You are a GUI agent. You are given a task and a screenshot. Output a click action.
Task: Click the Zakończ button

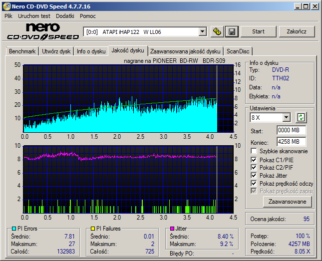[x=297, y=31]
